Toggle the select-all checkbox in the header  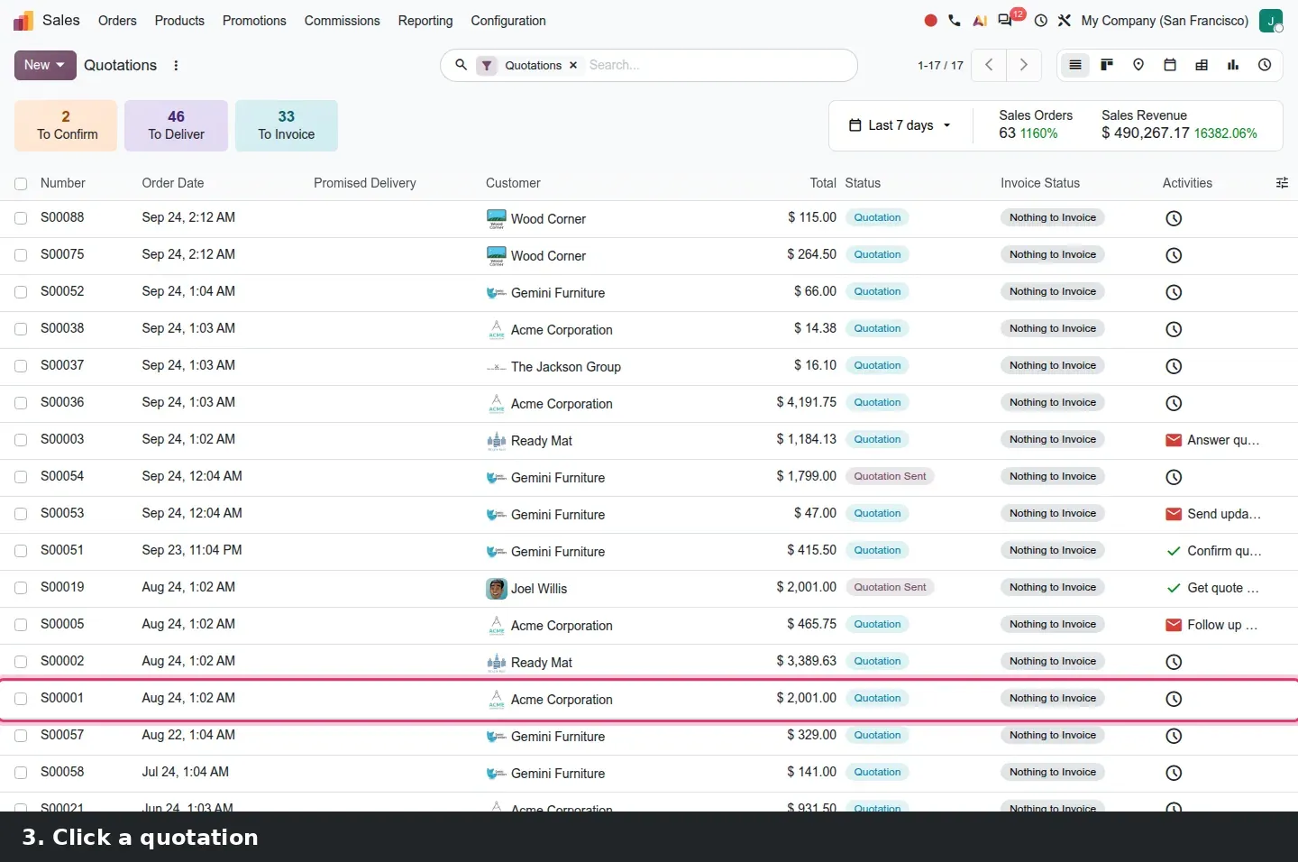click(x=21, y=184)
